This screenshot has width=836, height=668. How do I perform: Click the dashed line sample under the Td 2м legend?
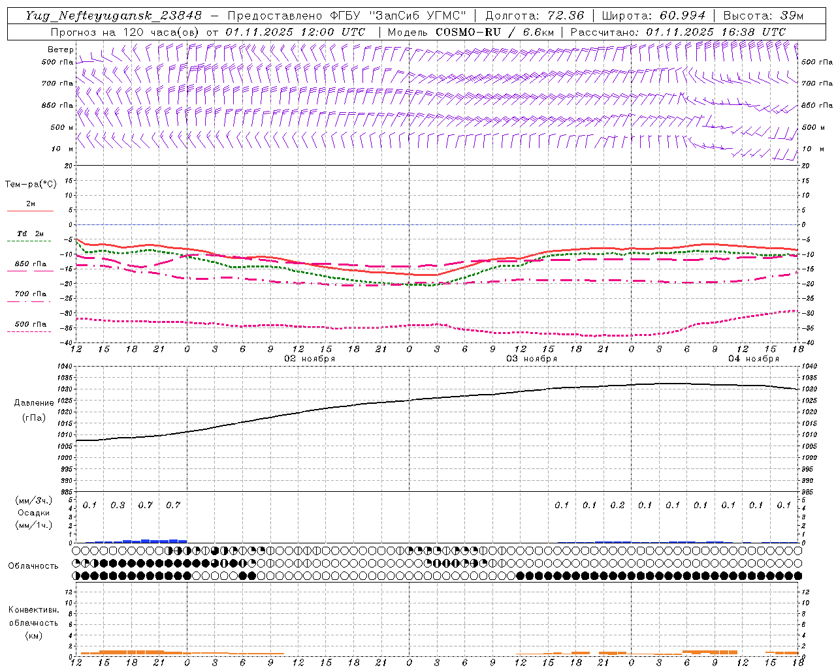(30, 241)
